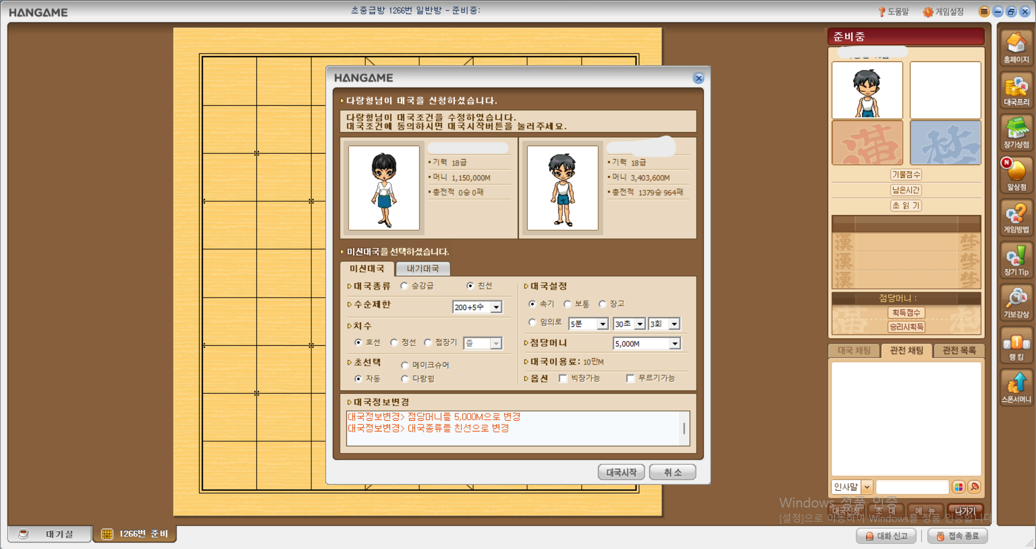Click the red pin icon beside chat input
The height and width of the screenshot is (549, 1036).
coord(974,487)
